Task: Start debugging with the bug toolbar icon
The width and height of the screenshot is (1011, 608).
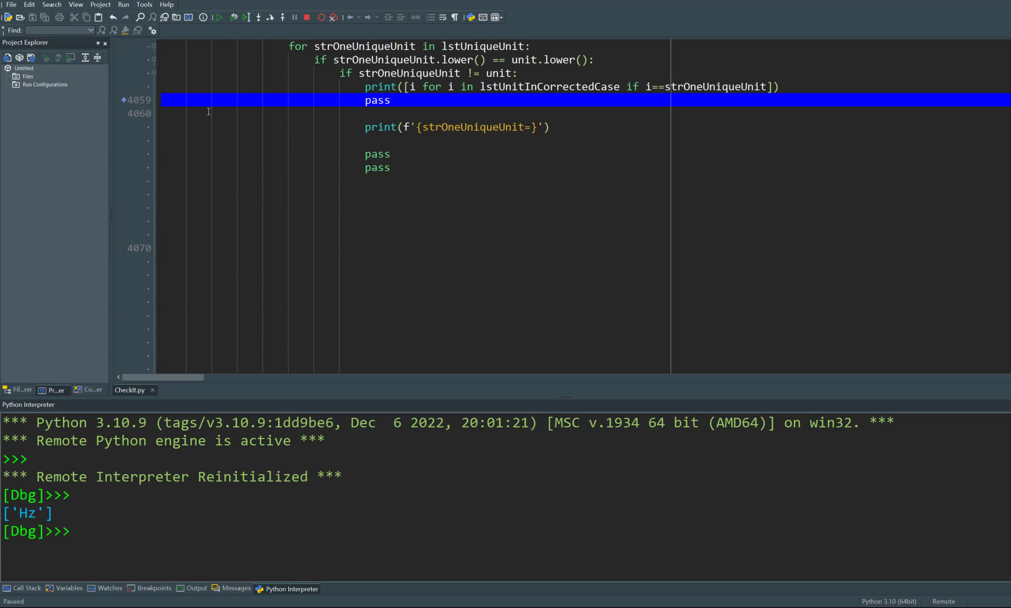Action: pos(234,17)
